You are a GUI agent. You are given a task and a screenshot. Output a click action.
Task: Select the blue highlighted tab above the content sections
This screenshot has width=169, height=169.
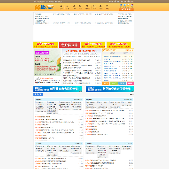tap(38, 94)
